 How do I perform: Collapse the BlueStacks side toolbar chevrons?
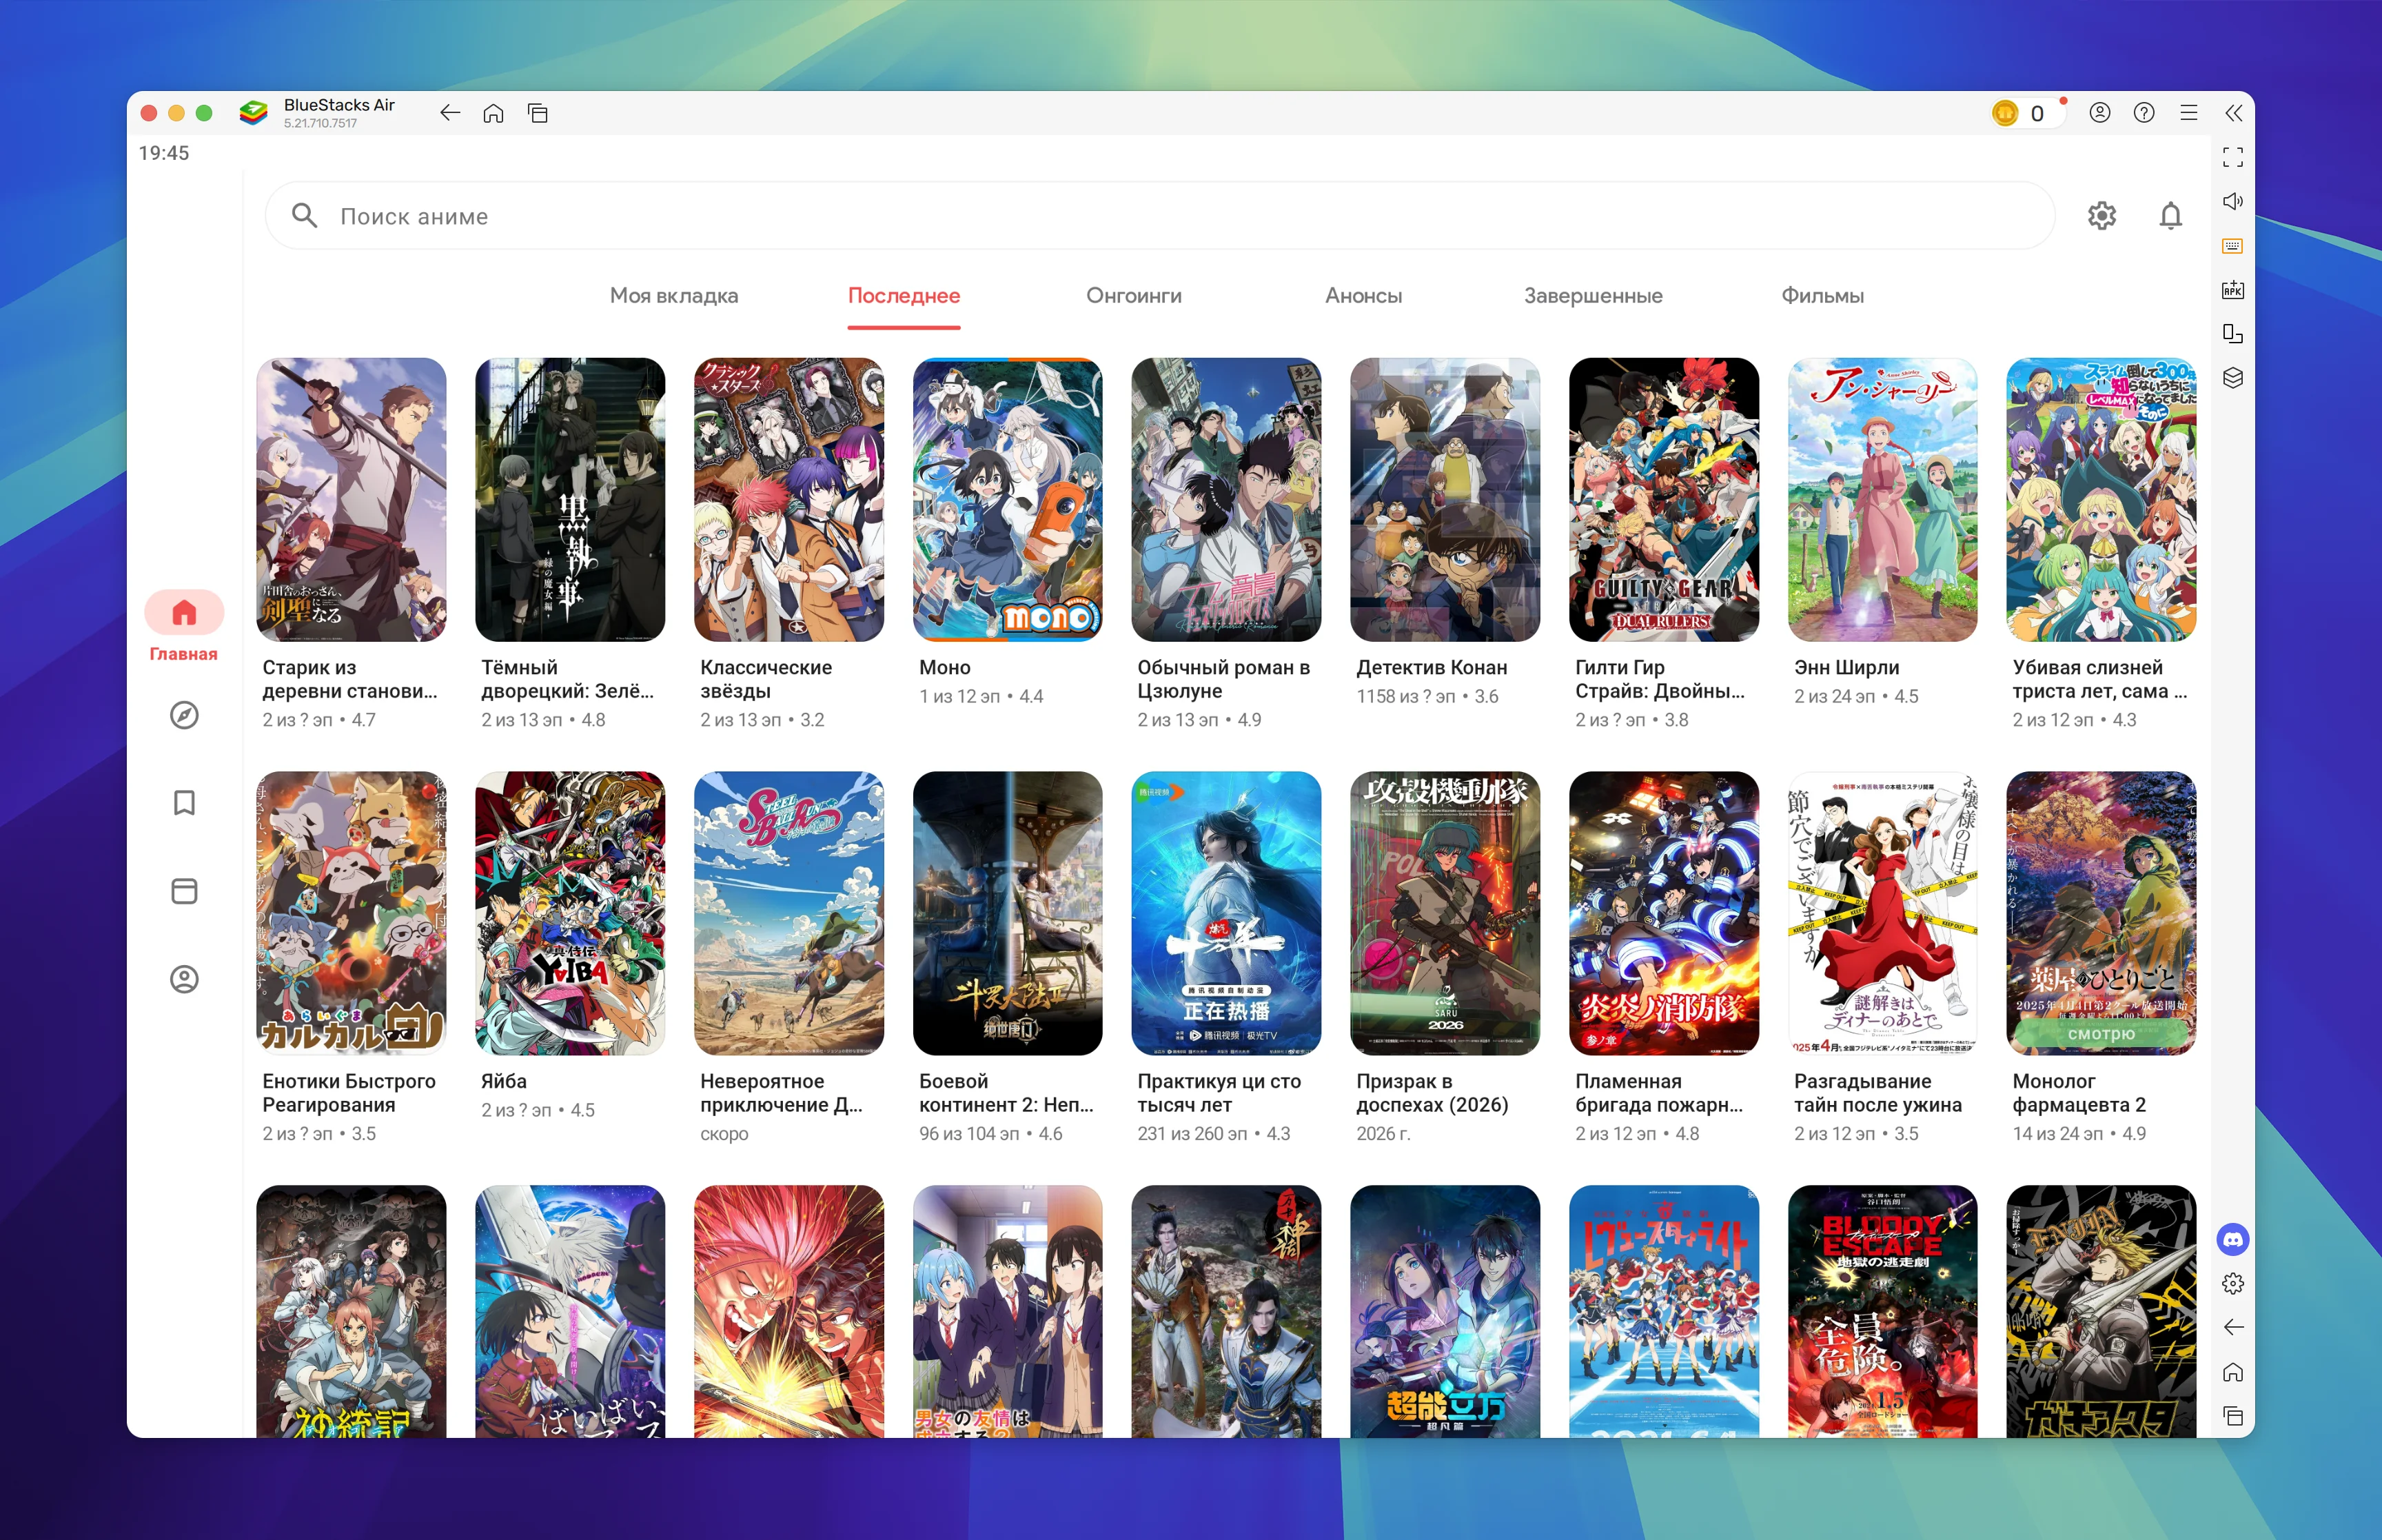coord(2233,113)
